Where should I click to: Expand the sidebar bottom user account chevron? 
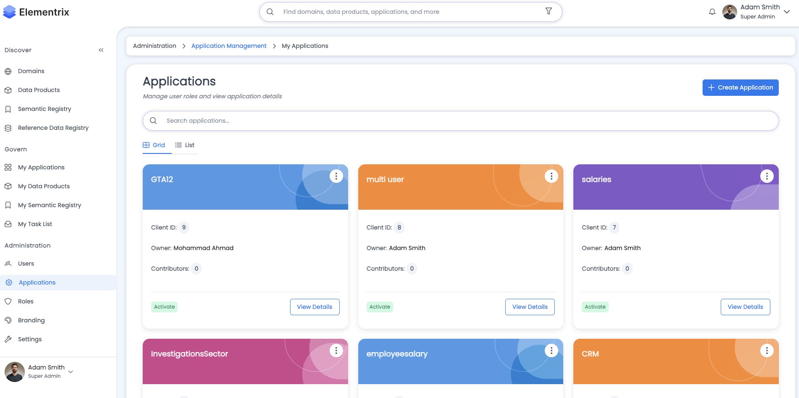71,372
